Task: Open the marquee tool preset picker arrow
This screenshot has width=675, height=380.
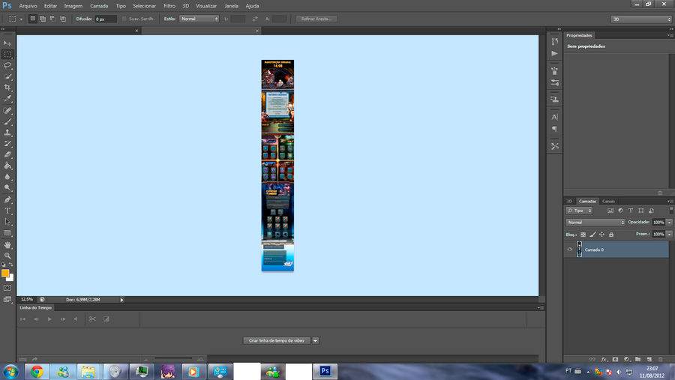Action: 21,19
